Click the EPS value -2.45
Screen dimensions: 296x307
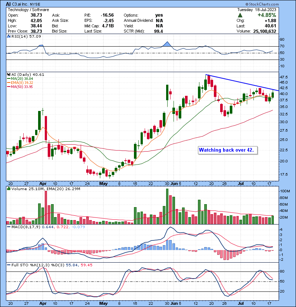pyautogui.click(x=109, y=21)
